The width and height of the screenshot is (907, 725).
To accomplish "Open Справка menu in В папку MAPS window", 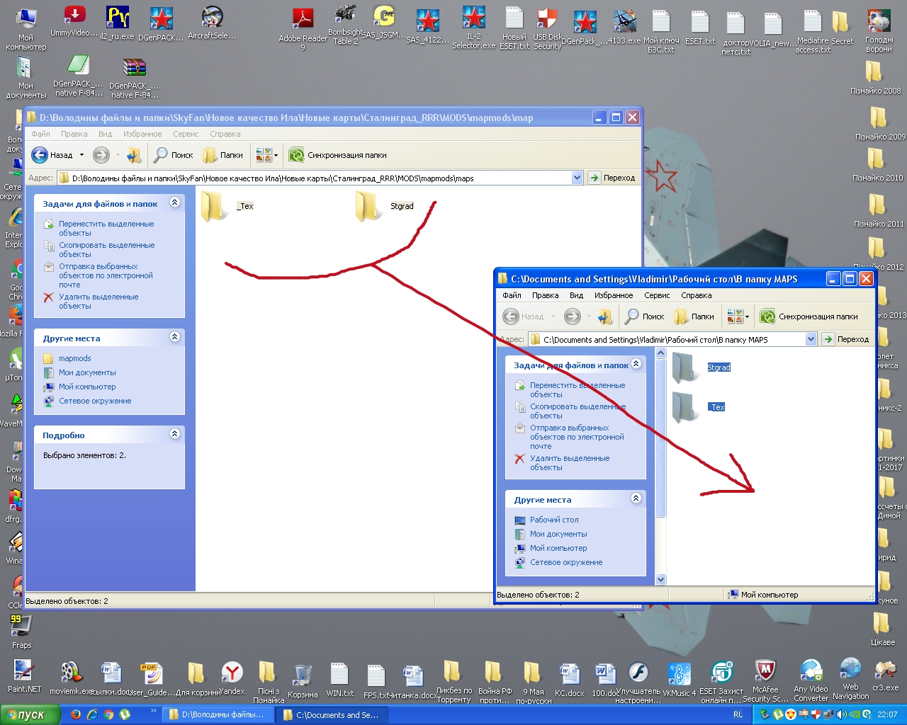I will (696, 295).
